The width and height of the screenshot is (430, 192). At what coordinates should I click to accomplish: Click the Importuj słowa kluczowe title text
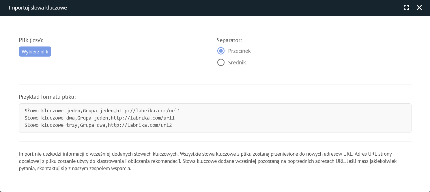[x=38, y=8]
